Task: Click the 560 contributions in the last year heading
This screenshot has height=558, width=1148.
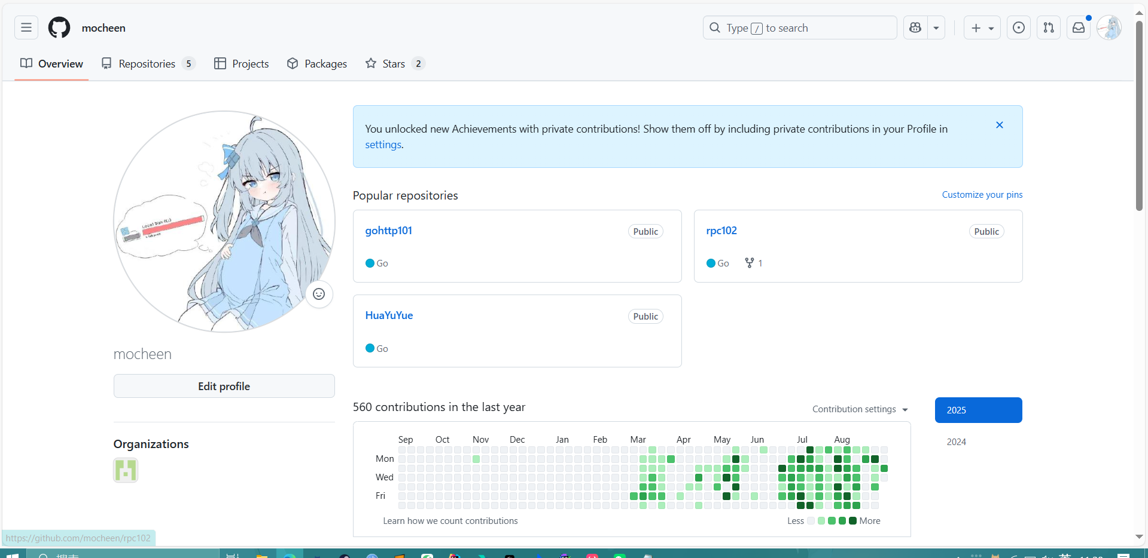Action: coord(439,407)
